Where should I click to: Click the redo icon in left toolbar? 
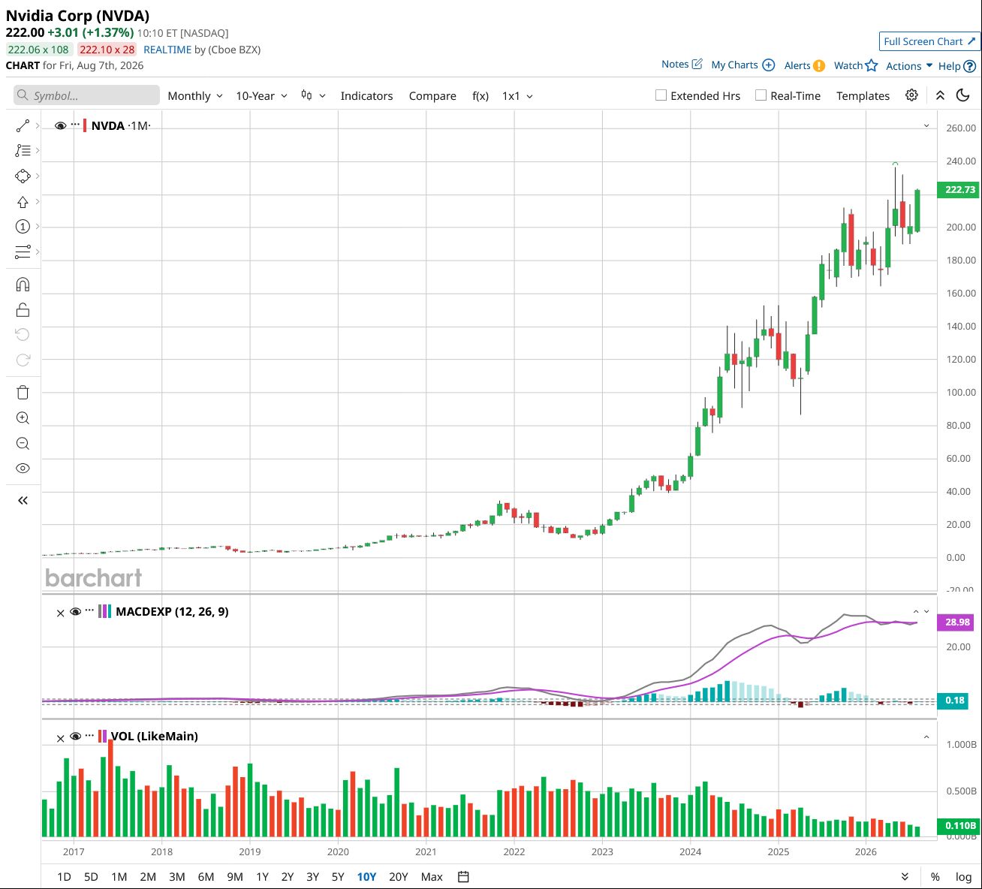[23, 360]
